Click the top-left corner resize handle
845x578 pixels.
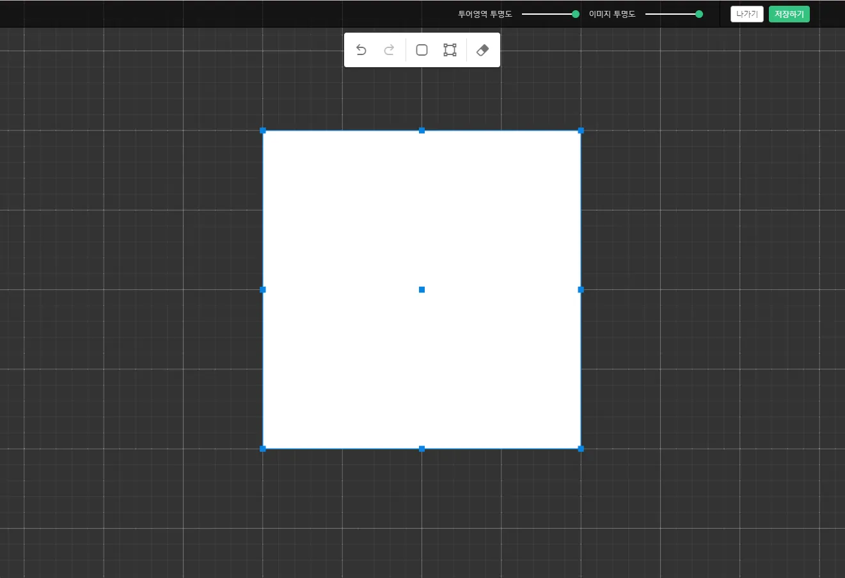click(x=263, y=131)
